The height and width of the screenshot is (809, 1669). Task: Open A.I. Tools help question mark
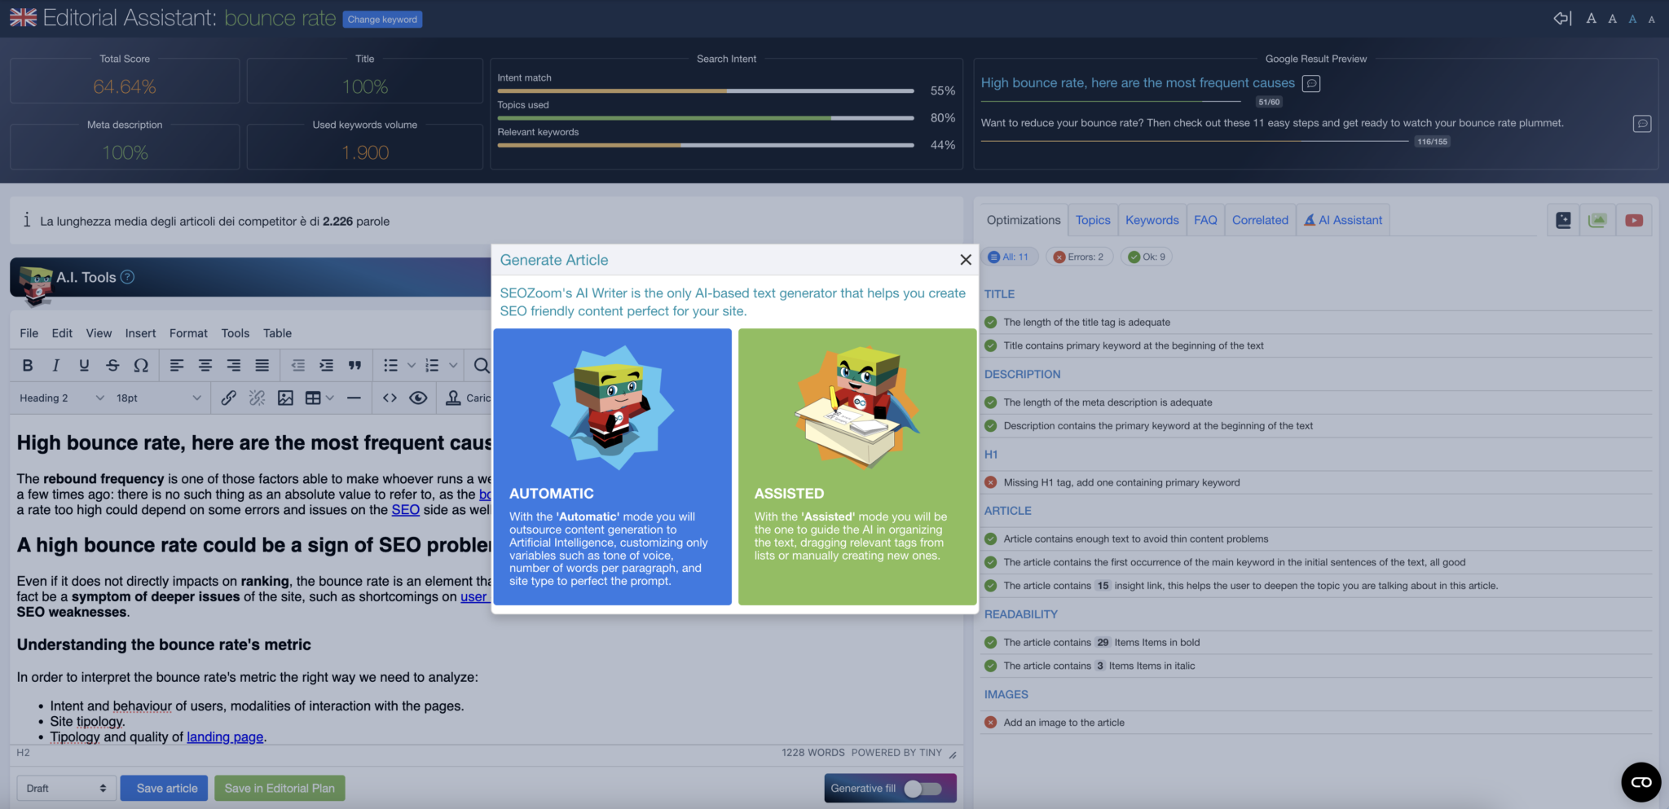coord(127,277)
